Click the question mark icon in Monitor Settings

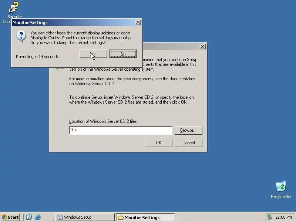pyautogui.click(x=21, y=36)
